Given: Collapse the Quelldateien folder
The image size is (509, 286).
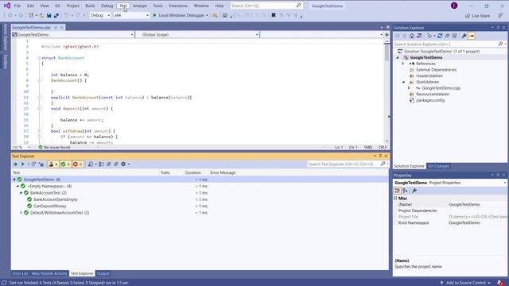Looking at the screenshot, I should [403, 82].
